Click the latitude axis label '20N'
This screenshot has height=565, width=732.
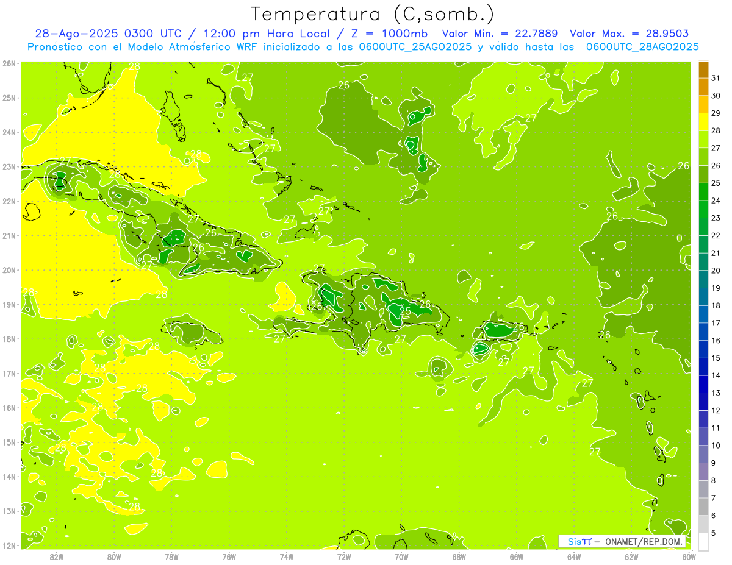[9, 270]
